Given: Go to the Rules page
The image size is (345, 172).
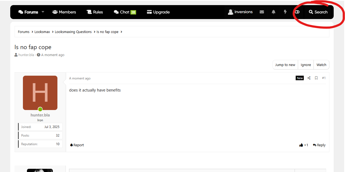Looking at the screenshot, I should (x=95, y=12).
